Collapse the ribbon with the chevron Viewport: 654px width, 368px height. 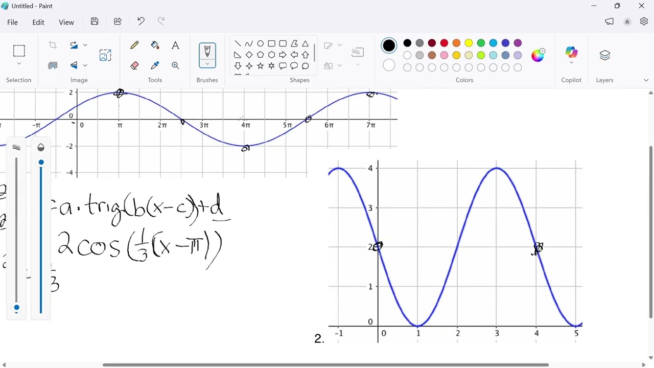[x=646, y=80]
